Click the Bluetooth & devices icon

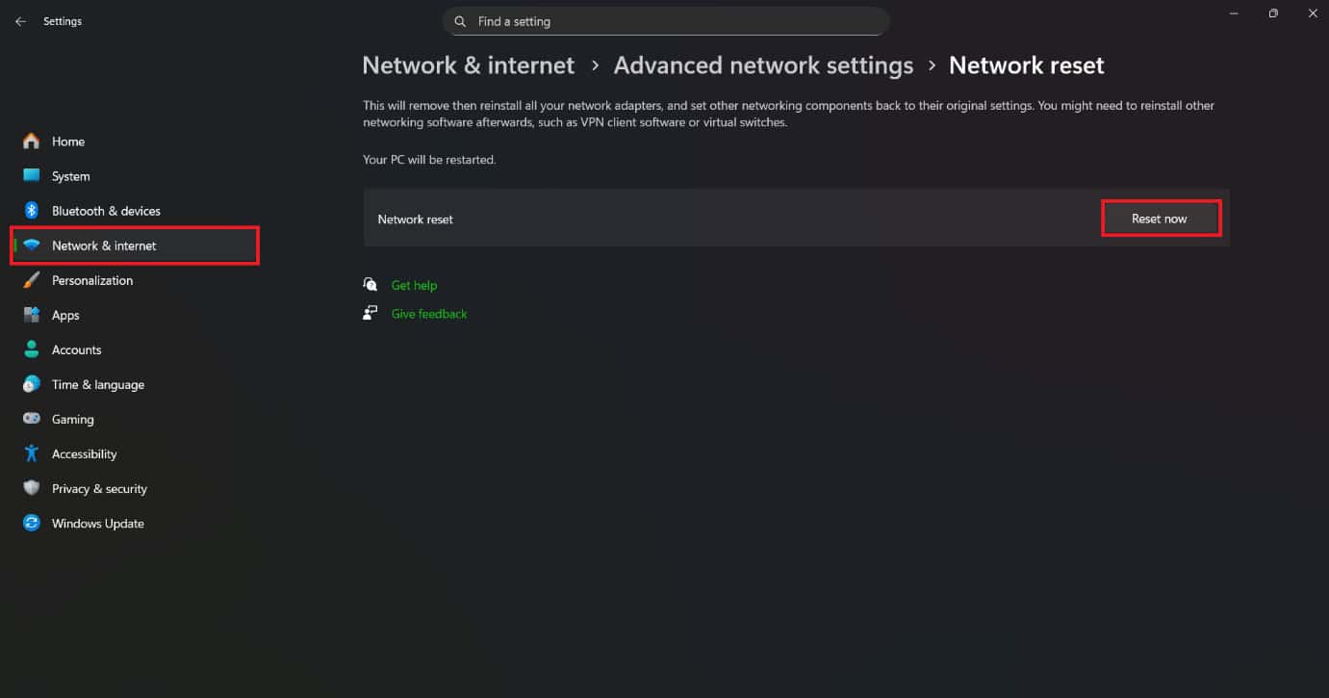[32, 211]
